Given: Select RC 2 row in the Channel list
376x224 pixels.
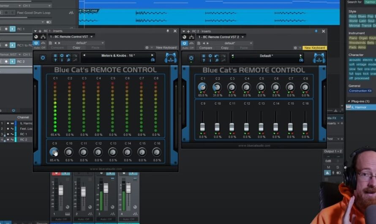Looking at the screenshot, I should coord(16,139).
